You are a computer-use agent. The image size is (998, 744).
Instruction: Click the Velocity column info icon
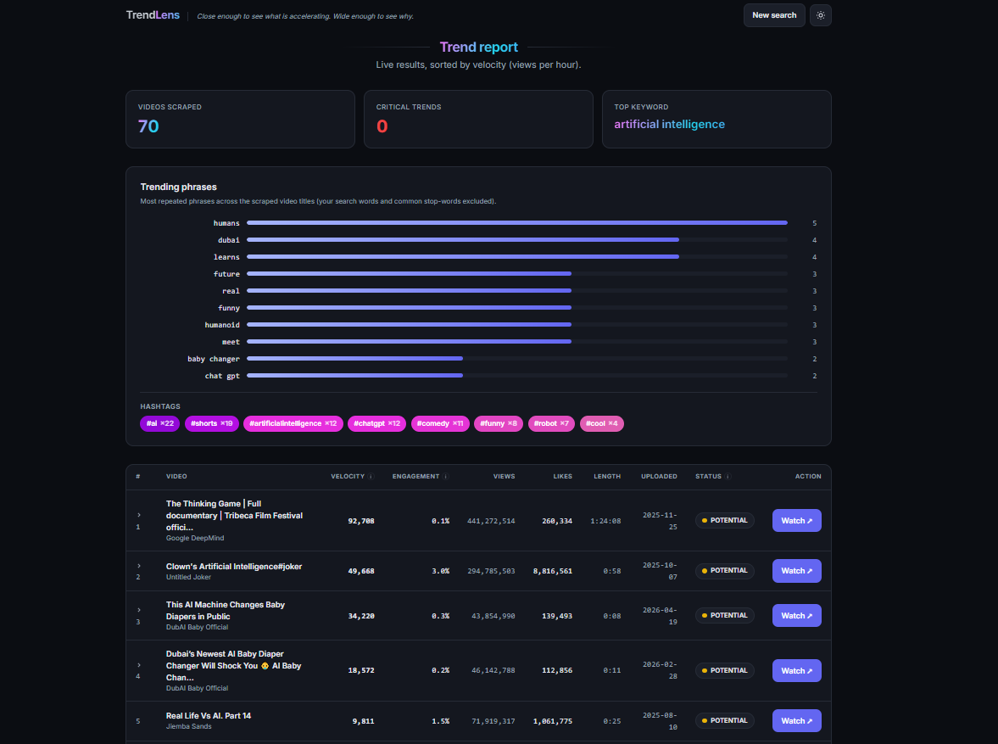[x=371, y=477]
